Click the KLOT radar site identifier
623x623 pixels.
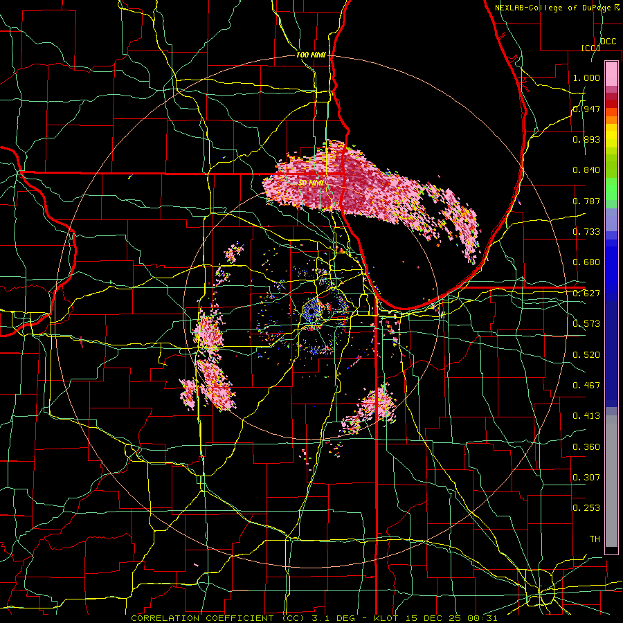386,618
